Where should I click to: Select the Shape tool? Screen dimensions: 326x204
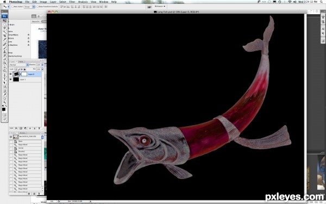[x=4, y=86]
